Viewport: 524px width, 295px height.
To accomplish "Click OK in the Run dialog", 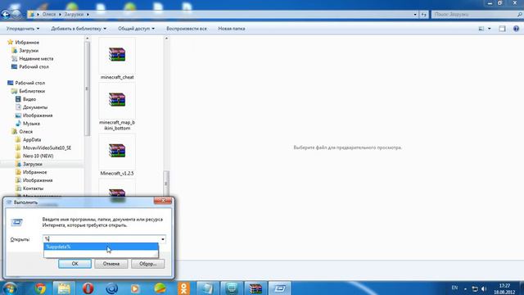I will 75,264.
